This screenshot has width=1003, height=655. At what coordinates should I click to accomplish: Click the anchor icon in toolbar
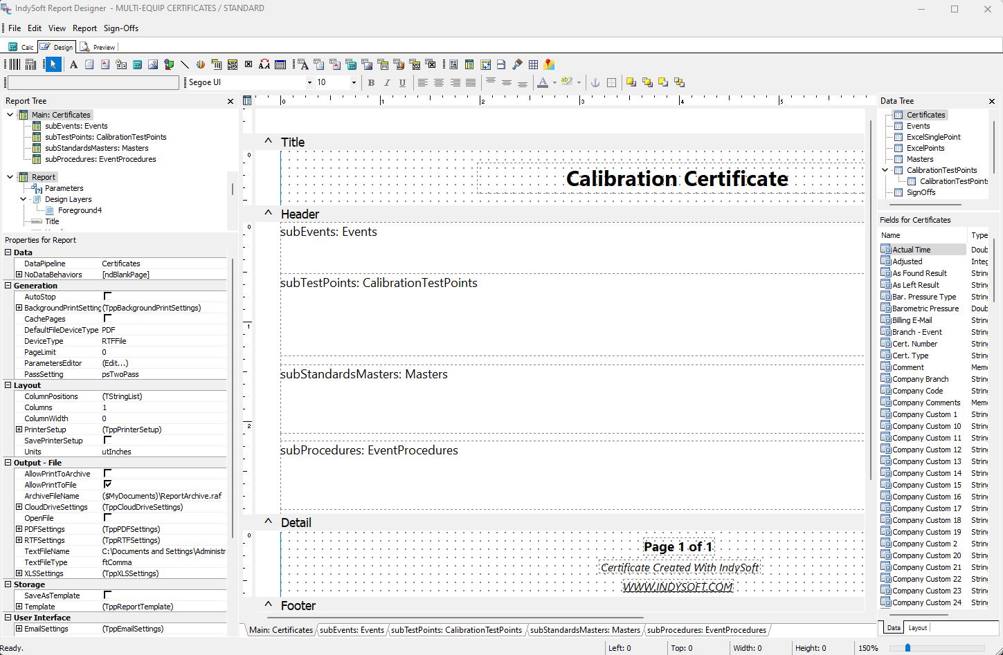[594, 82]
